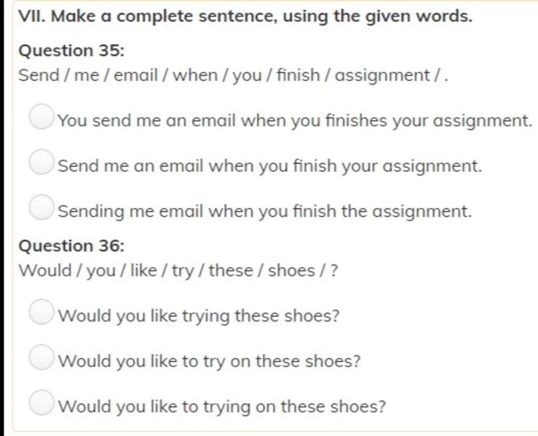
Task: Click answer text 'You send me an email when you finishes'
Action: click(x=295, y=121)
